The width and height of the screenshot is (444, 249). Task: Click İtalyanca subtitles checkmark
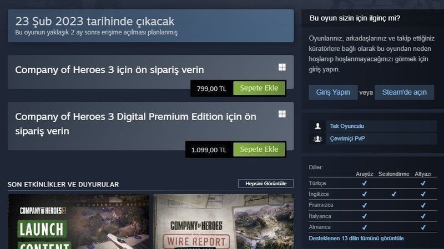[x=423, y=216]
